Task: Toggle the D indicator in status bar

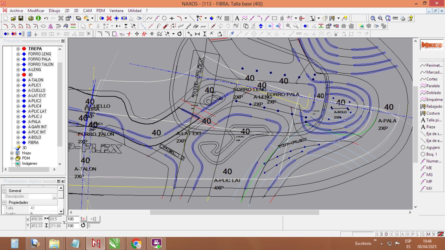Action: 387,234
